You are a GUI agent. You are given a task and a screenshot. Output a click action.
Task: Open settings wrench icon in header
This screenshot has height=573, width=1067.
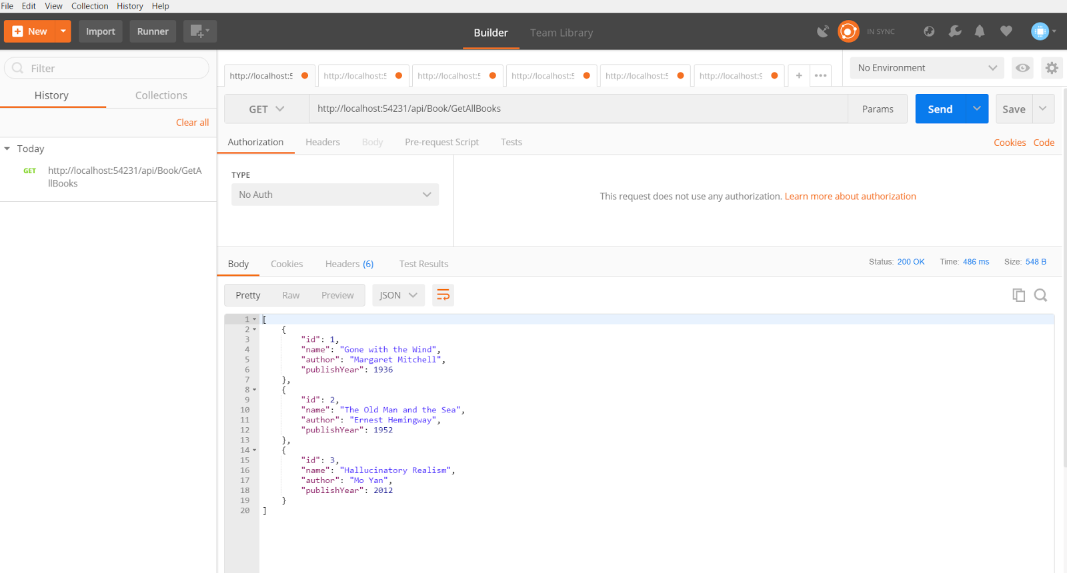tap(955, 31)
